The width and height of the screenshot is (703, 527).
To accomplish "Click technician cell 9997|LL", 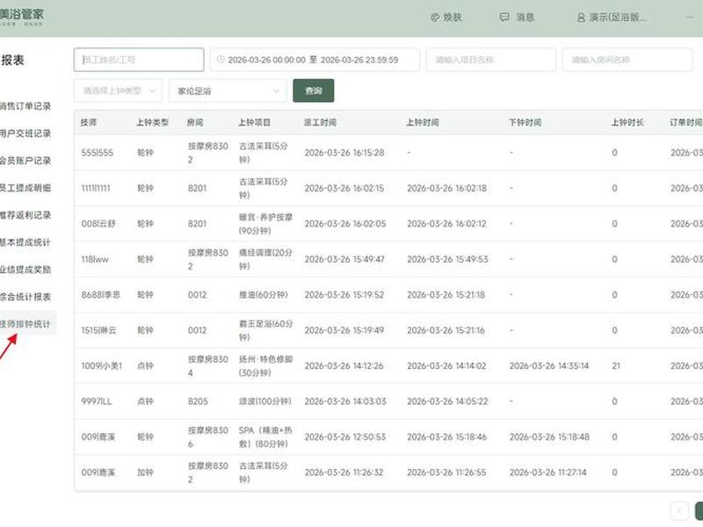I will 97,401.
